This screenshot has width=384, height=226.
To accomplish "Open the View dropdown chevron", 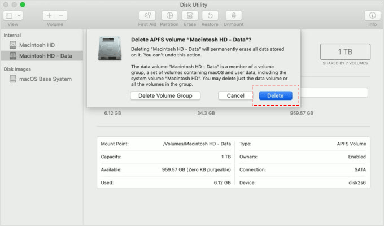I will pos(19,16).
